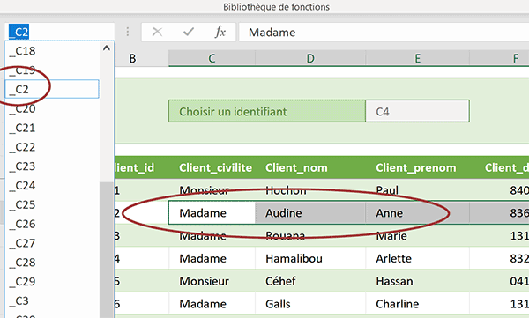Click the Arlette first name cell
529x318 pixels.
pyautogui.click(x=417, y=258)
